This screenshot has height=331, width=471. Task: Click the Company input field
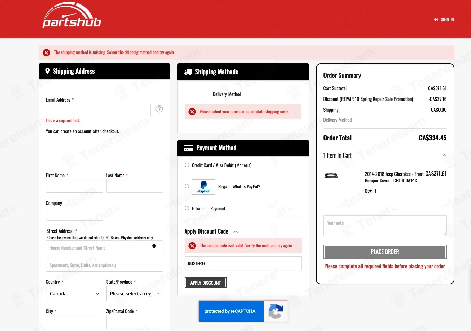point(74,214)
